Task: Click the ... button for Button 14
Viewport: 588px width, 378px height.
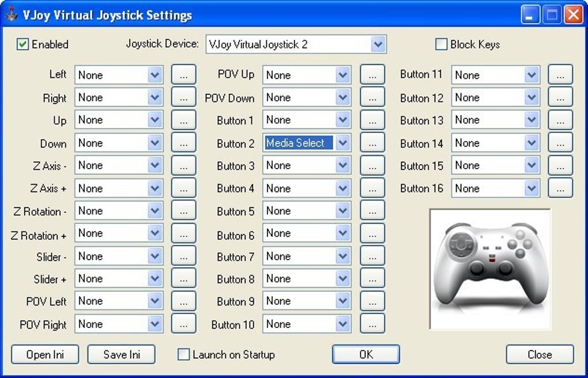Action: pyautogui.click(x=560, y=142)
